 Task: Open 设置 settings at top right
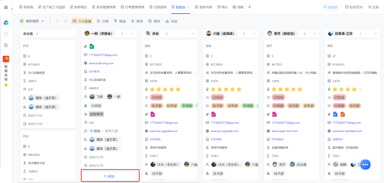coord(373,7)
